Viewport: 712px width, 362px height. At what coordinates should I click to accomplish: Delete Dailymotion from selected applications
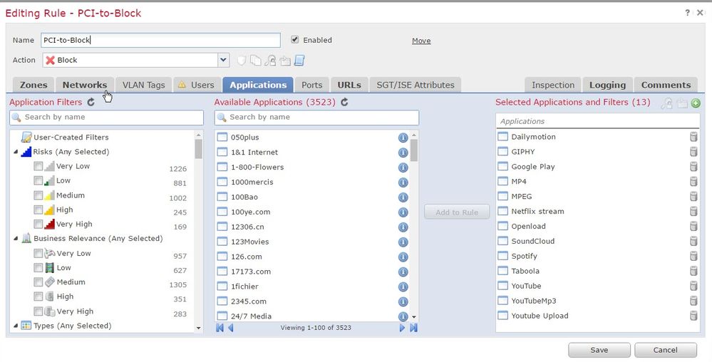coord(693,137)
